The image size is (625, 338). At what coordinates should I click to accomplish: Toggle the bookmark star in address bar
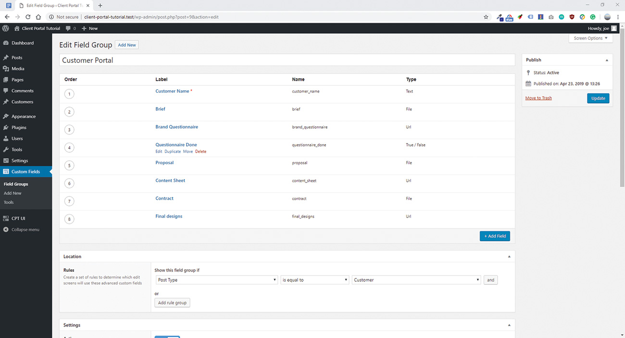point(486,17)
